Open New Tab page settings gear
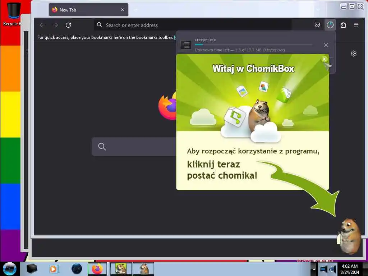The height and width of the screenshot is (276, 368). [354, 54]
